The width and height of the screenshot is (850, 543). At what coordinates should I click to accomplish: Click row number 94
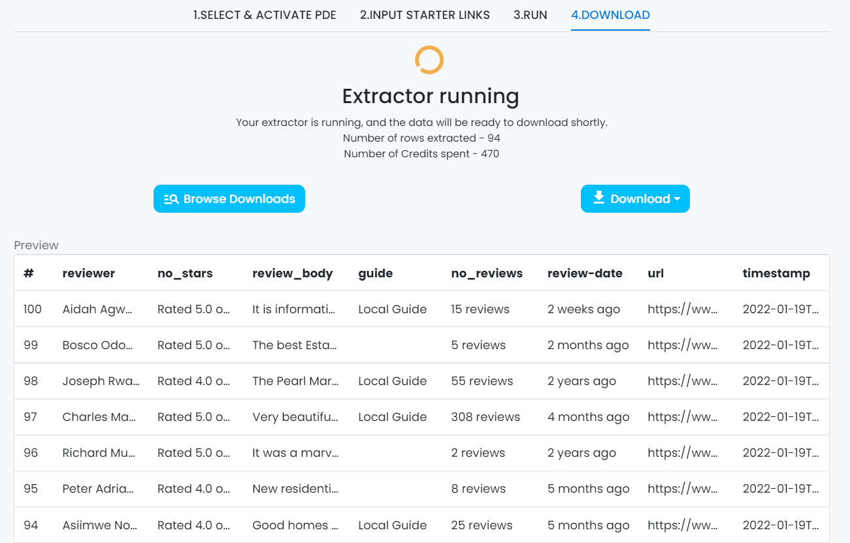pos(31,525)
